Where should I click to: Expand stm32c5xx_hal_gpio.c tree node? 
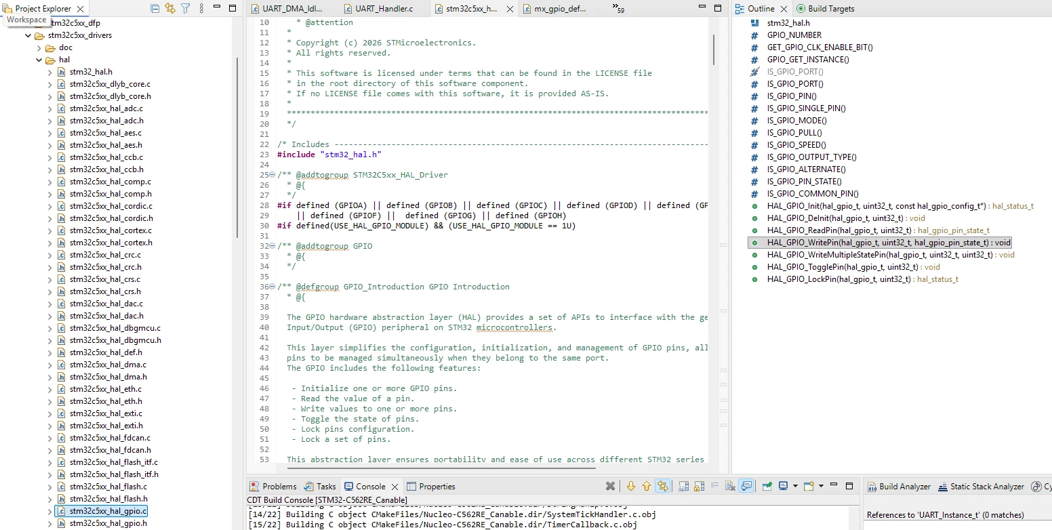tap(49, 511)
